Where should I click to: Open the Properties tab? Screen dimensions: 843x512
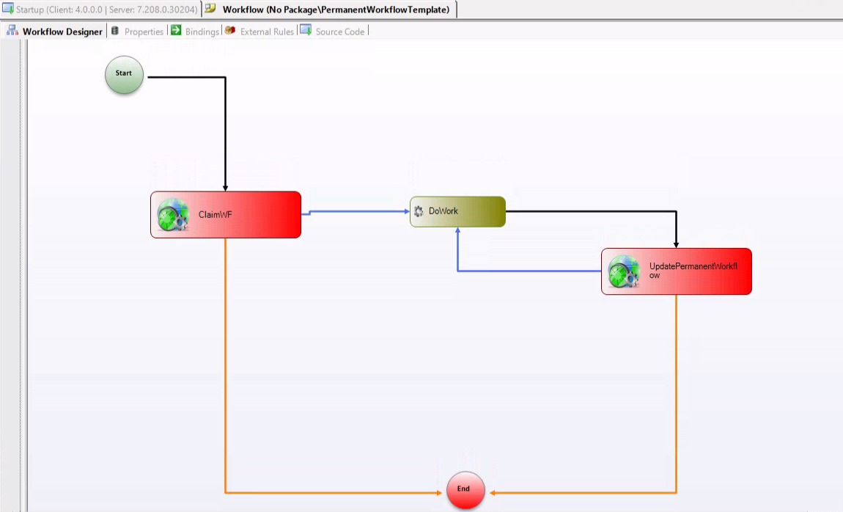point(138,32)
